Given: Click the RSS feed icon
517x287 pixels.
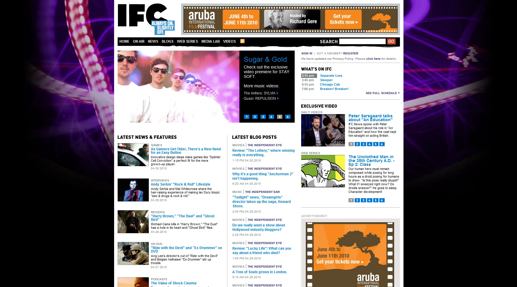Looking at the screenshot, I should pyautogui.click(x=242, y=41).
